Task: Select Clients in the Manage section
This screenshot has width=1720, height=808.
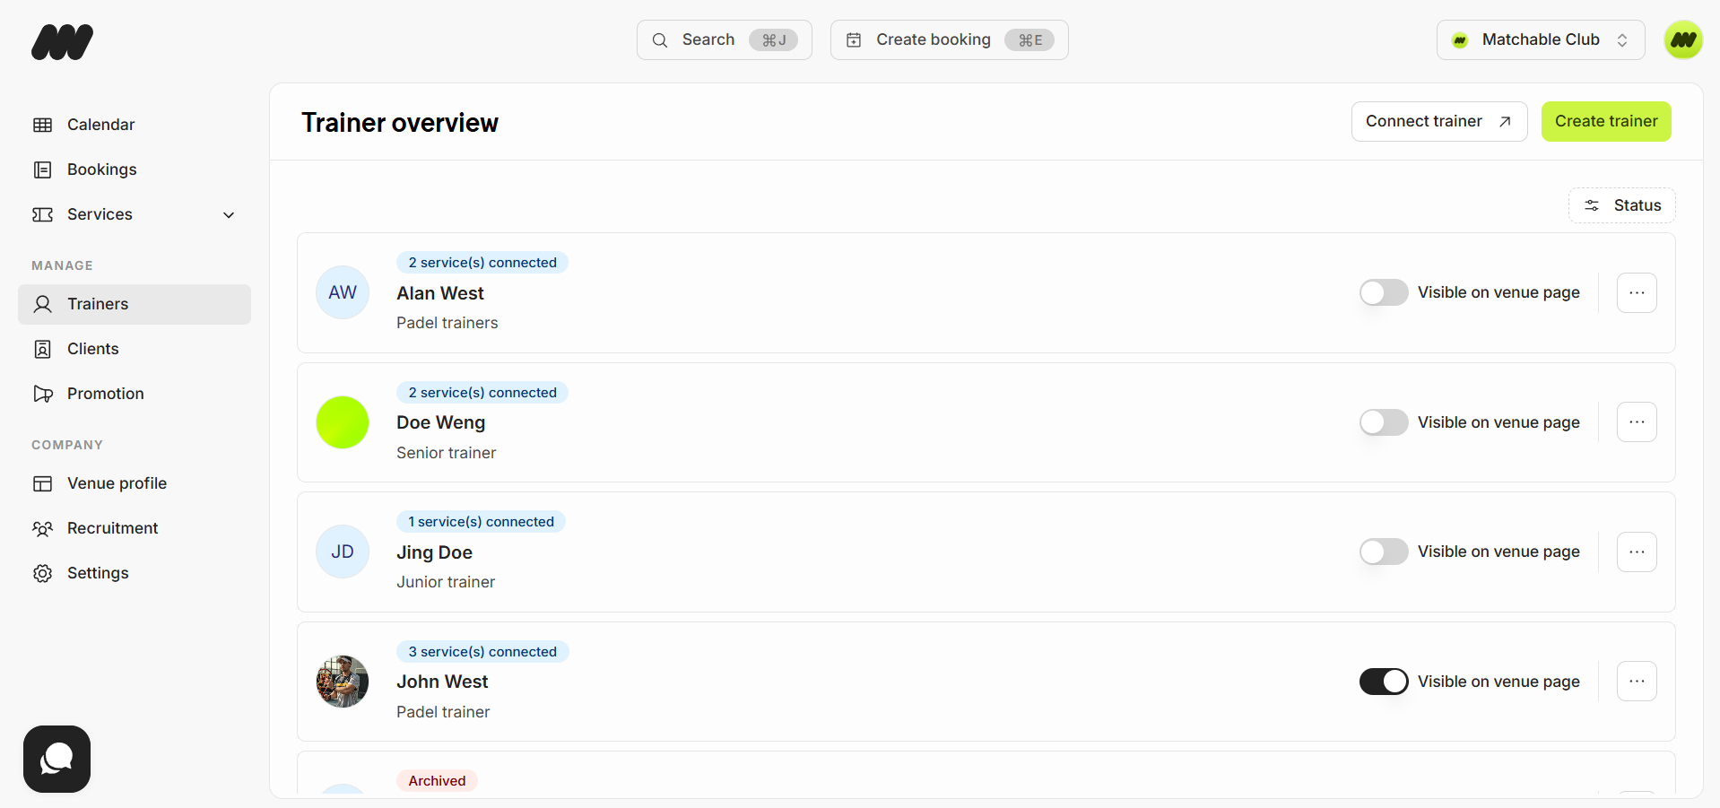Action: (135, 349)
